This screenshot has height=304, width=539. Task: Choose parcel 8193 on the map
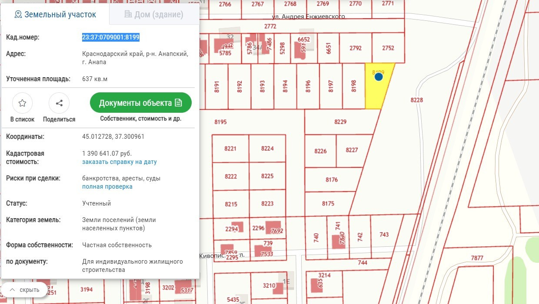pyautogui.click(x=262, y=86)
